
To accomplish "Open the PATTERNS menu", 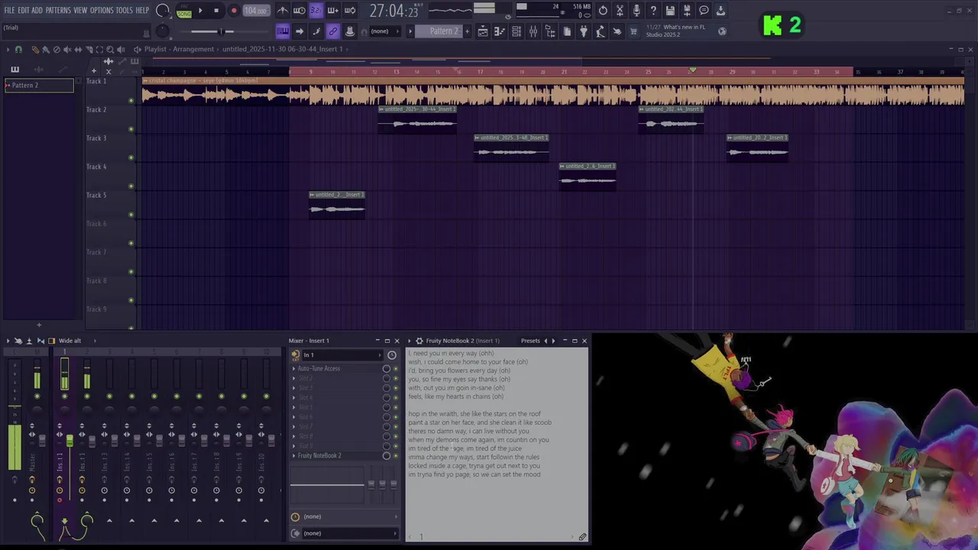I will click(x=58, y=10).
